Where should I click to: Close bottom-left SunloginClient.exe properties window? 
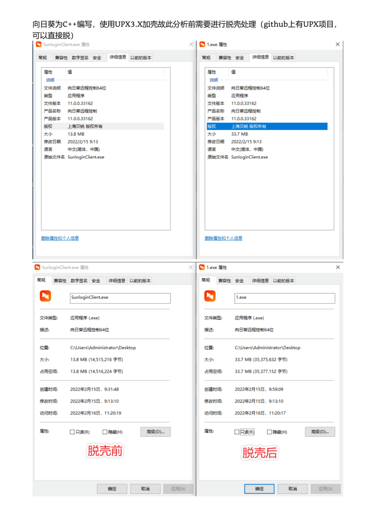[x=191, y=268]
